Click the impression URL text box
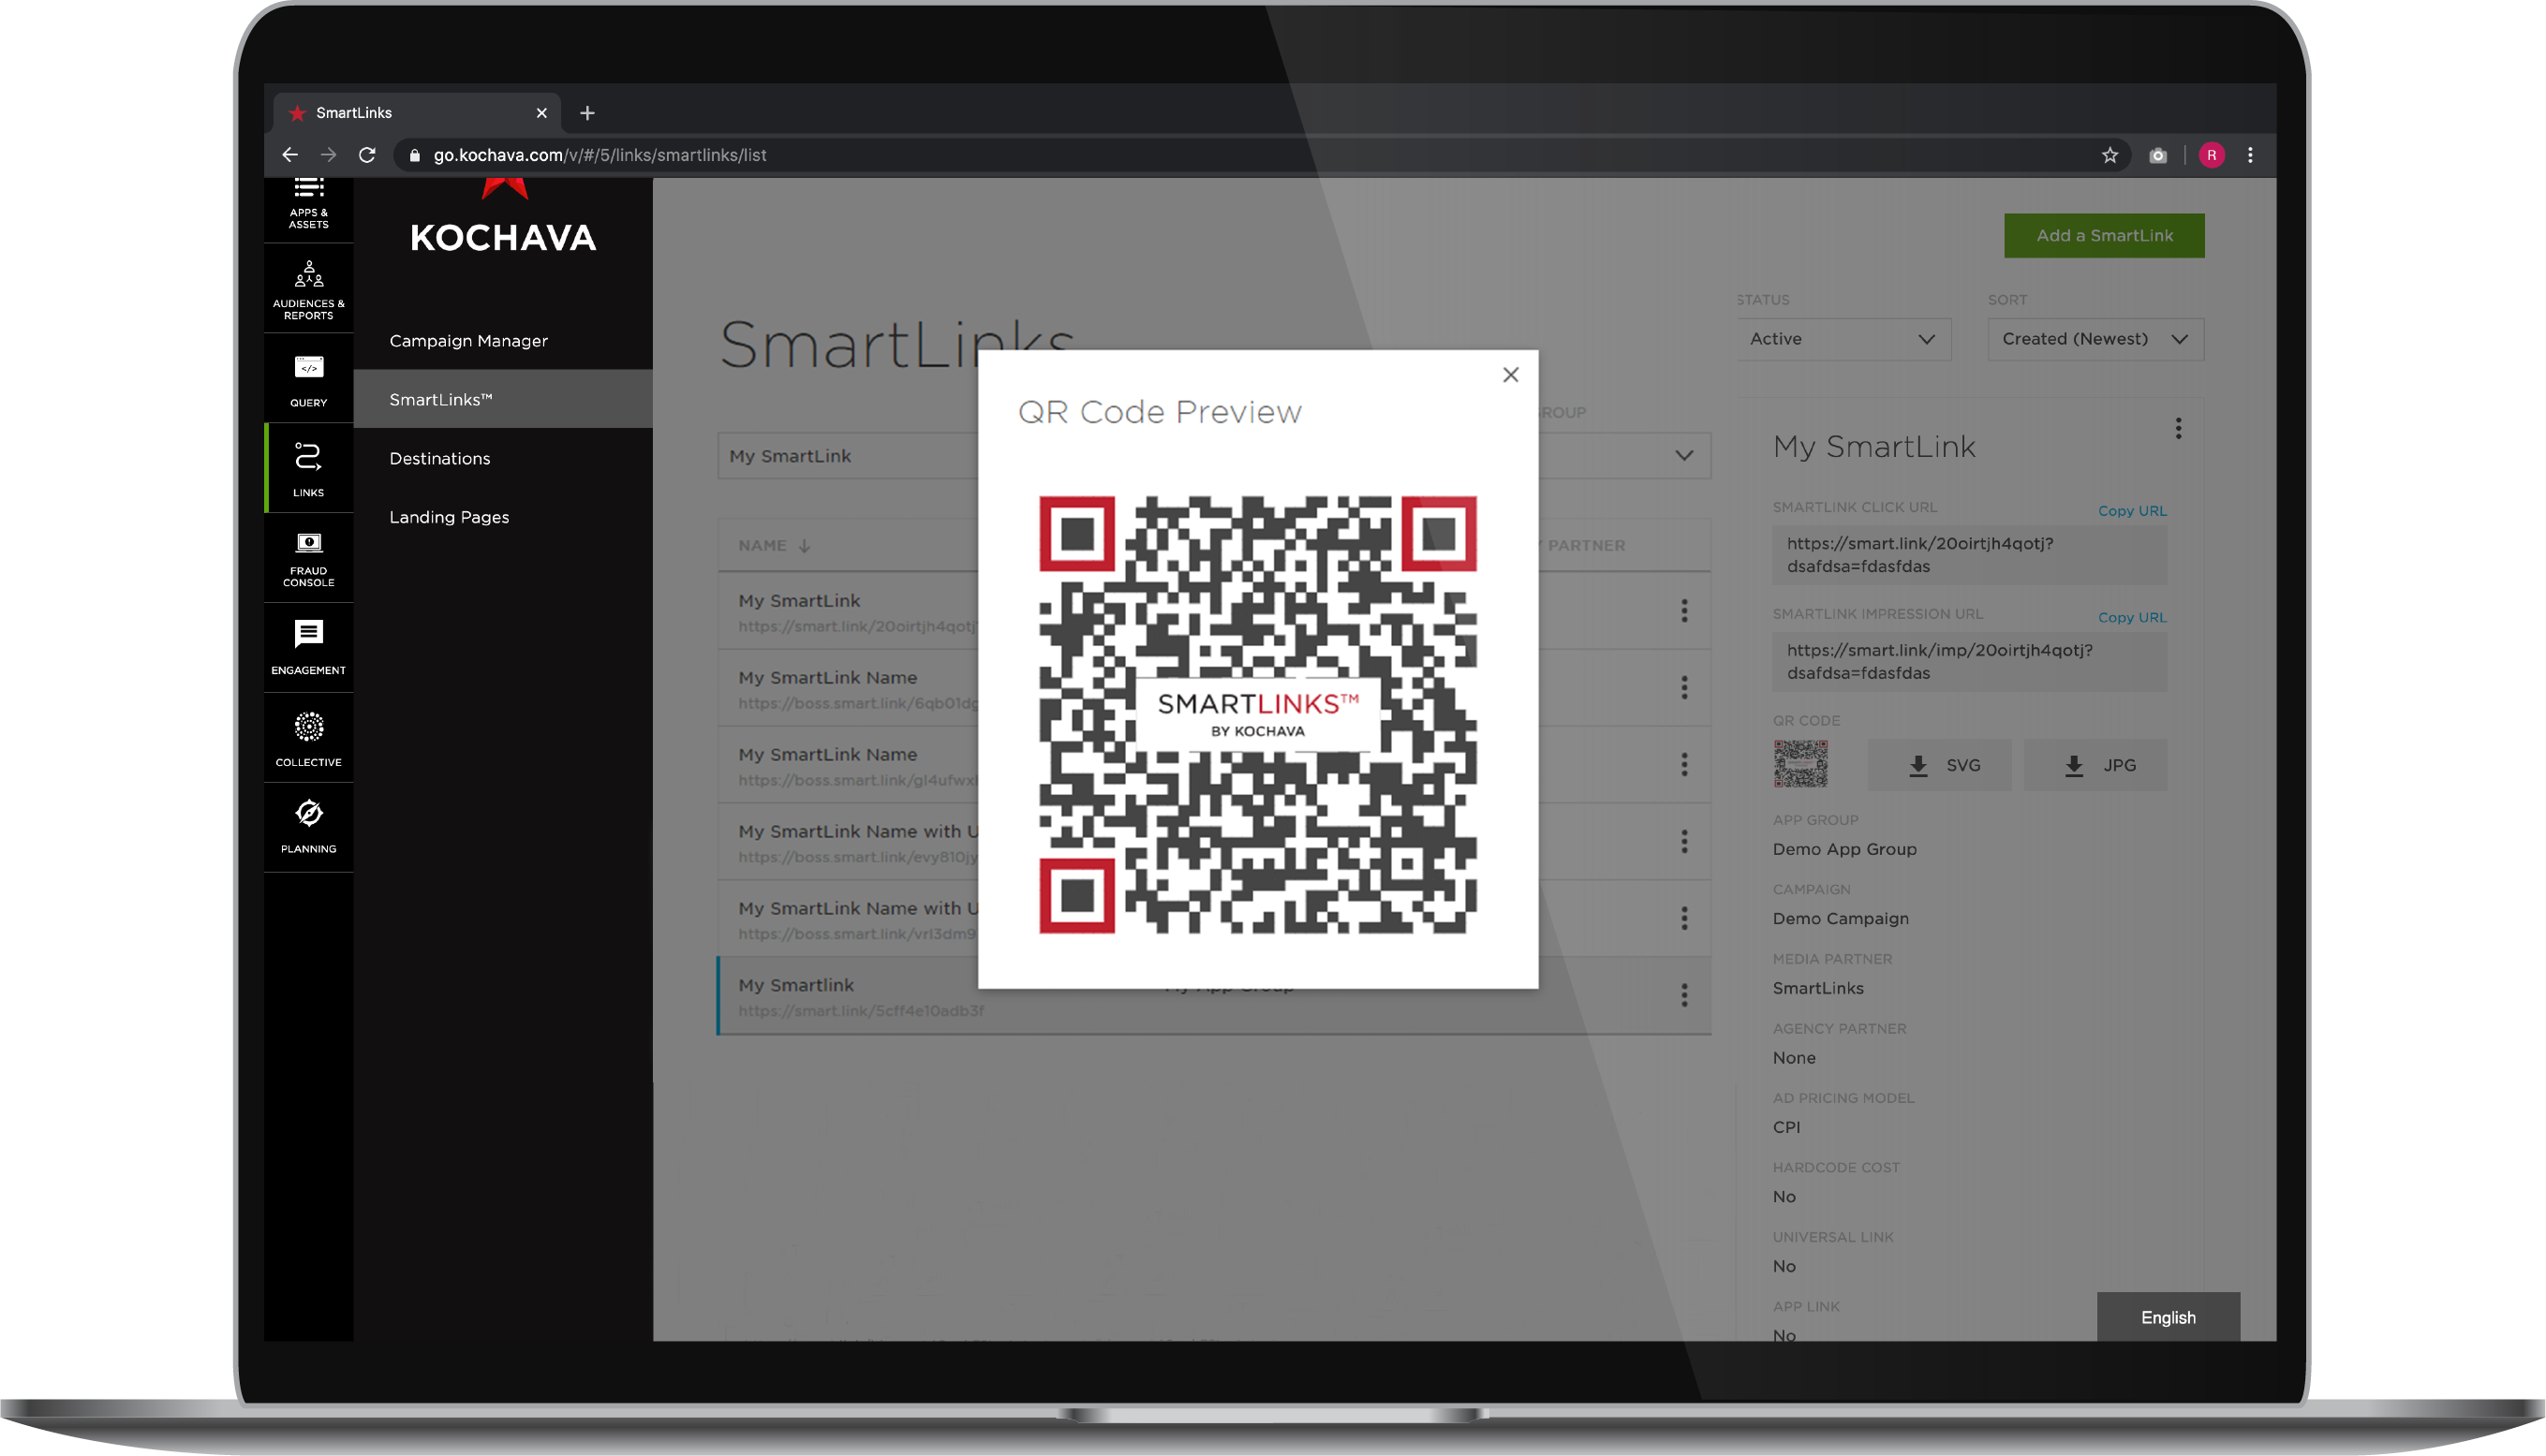 click(1969, 662)
